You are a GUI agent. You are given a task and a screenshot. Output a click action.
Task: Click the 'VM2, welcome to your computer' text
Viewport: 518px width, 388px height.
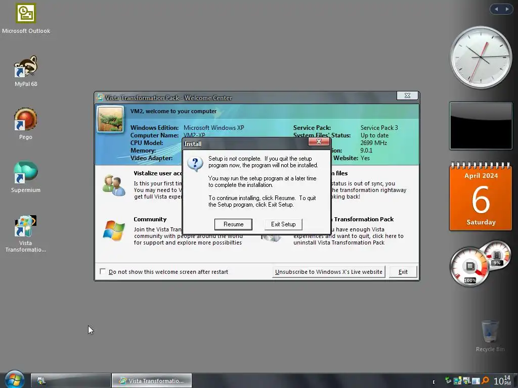(x=174, y=111)
